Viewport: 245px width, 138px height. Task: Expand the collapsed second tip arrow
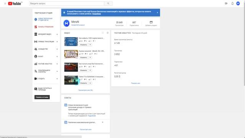pyautogui.click(x=103, y=122)
